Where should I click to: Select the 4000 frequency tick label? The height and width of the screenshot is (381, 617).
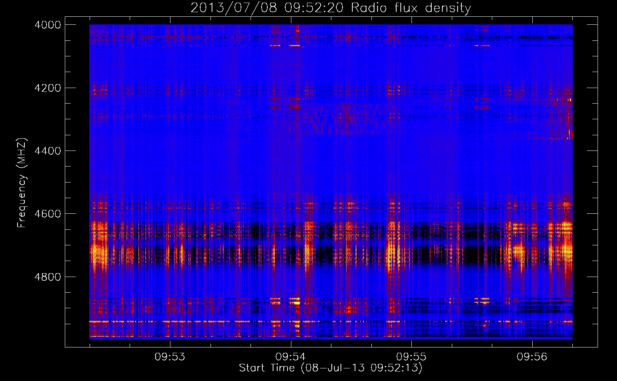[48, 25]
